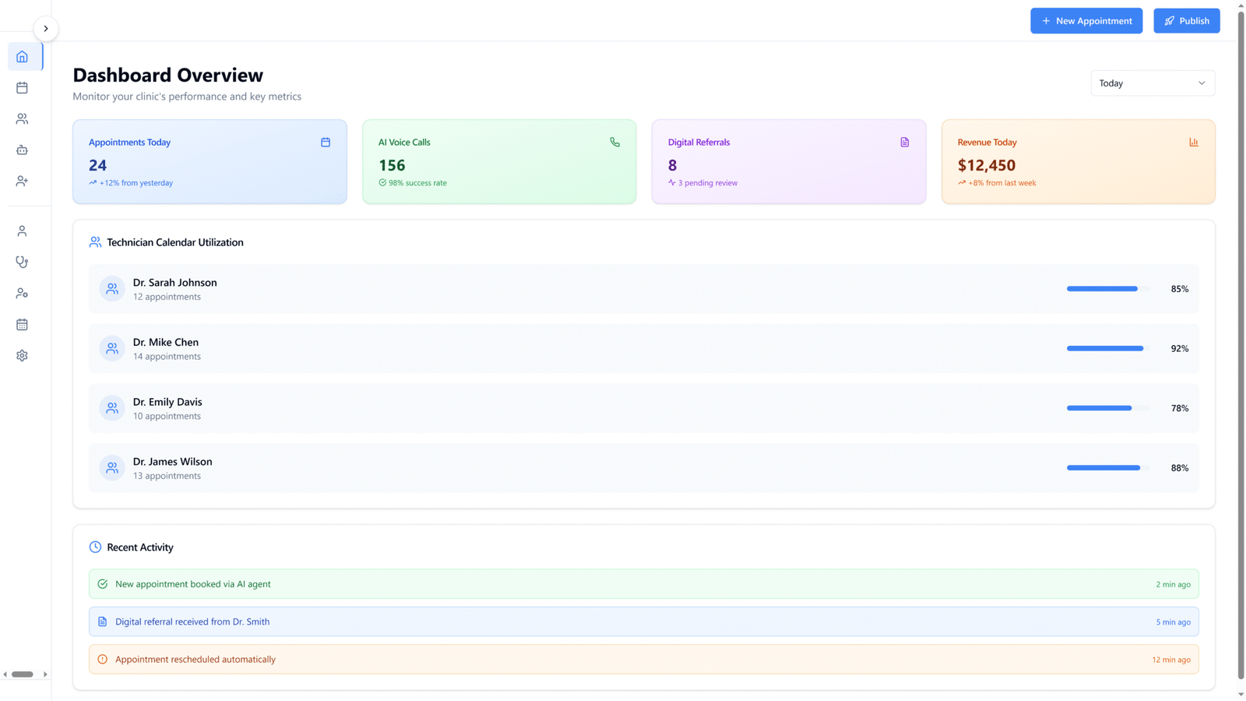Open the calendar grid icon above settings
This screenshot has width=1246, height=701.
point(22,325)
